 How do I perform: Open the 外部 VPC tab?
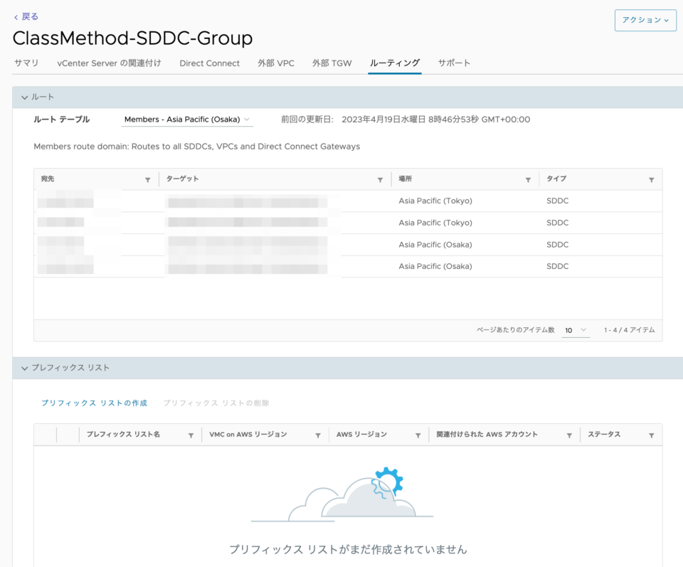(x=276, y=63)
